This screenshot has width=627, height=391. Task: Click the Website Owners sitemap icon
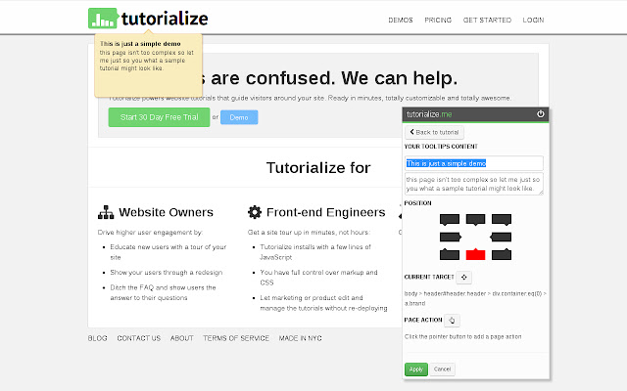coord(106,212)
